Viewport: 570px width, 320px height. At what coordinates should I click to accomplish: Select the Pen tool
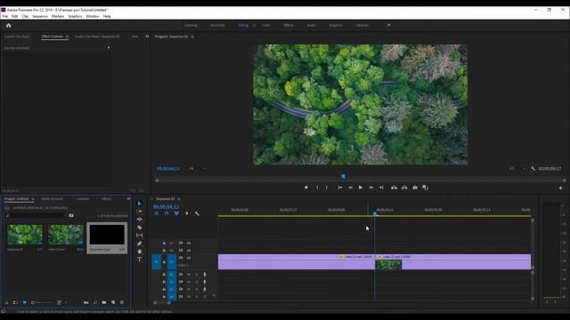[x=140, y=244]
